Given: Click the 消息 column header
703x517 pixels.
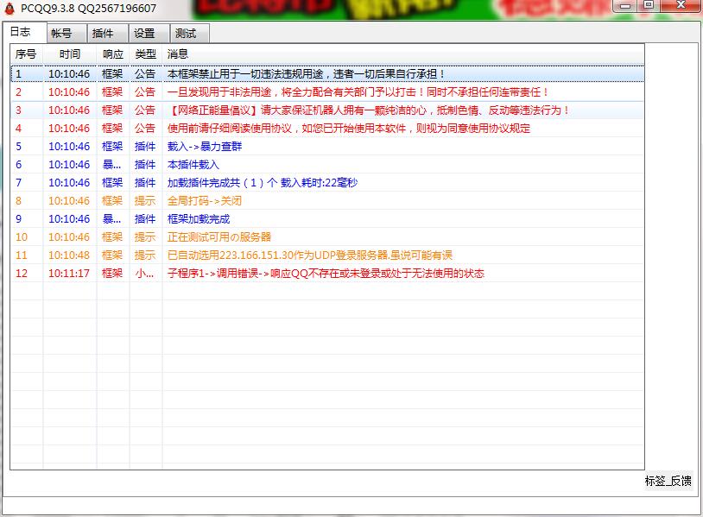Looking at the screenshot, I should point(178,54).
